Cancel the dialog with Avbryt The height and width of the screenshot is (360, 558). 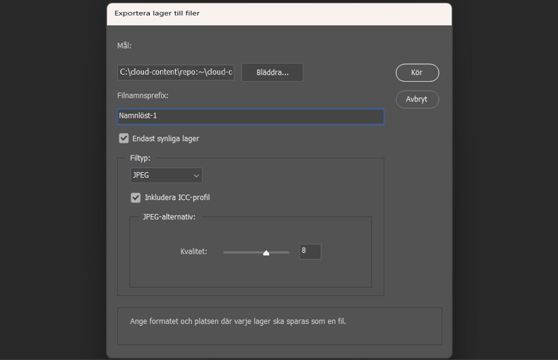tap(417, 99)
